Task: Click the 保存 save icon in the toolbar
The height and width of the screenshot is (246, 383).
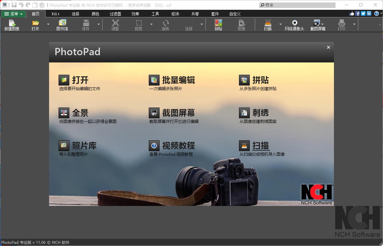Action: click(x=86, y=25)
